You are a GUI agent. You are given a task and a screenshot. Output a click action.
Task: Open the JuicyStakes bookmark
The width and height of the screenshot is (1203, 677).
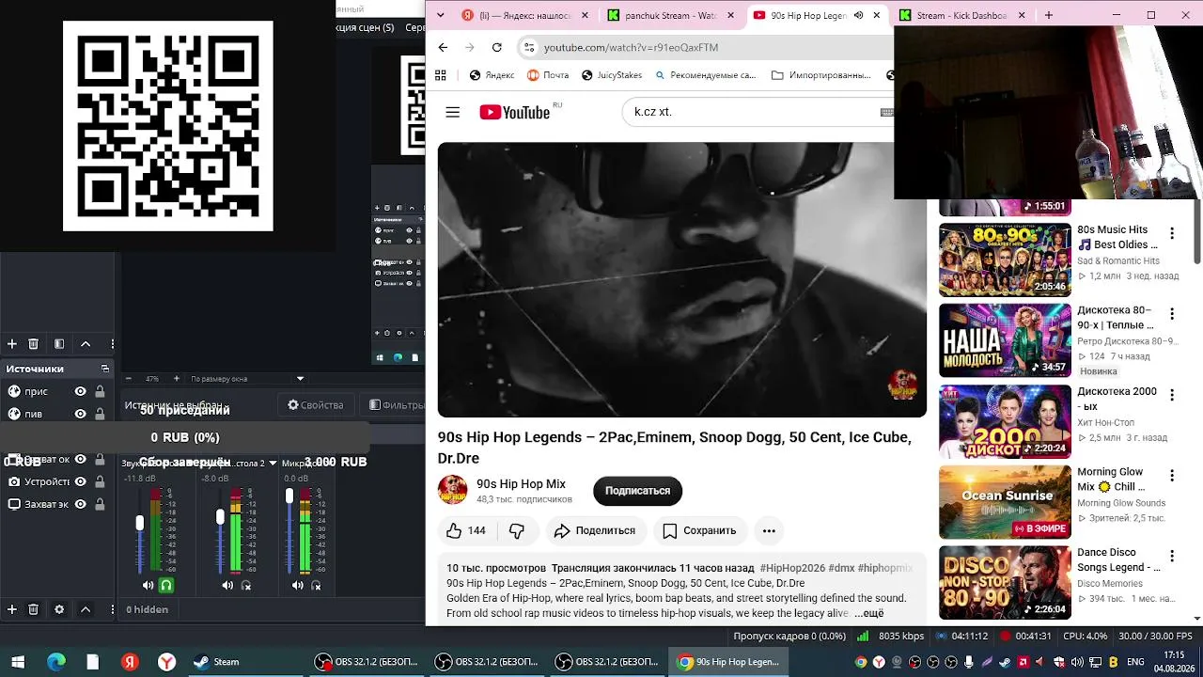click(612, 75)
